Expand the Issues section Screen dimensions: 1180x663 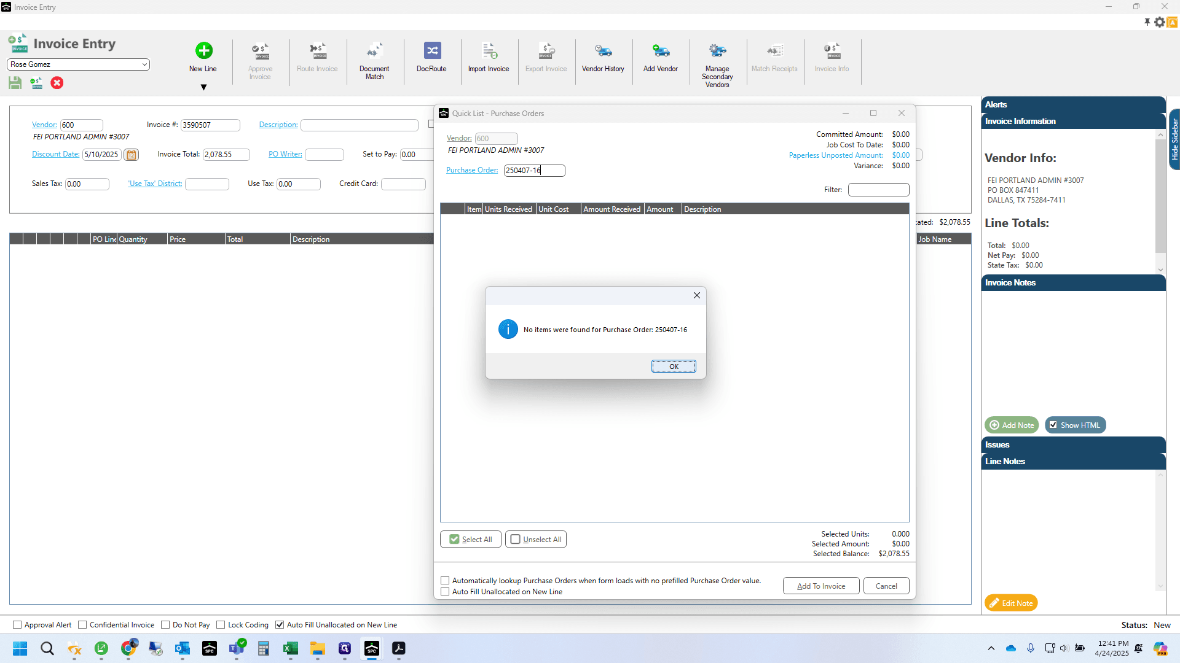click(x=1073, y=444)
